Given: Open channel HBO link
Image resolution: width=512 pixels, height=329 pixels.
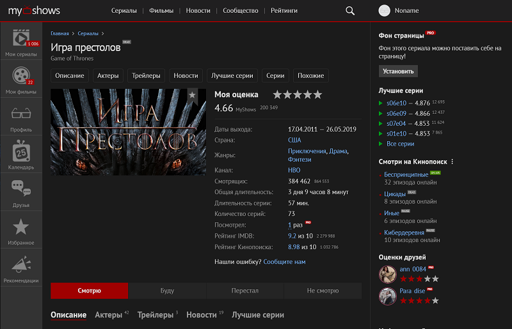Looking at the screenshot, I should pos(294,170).
